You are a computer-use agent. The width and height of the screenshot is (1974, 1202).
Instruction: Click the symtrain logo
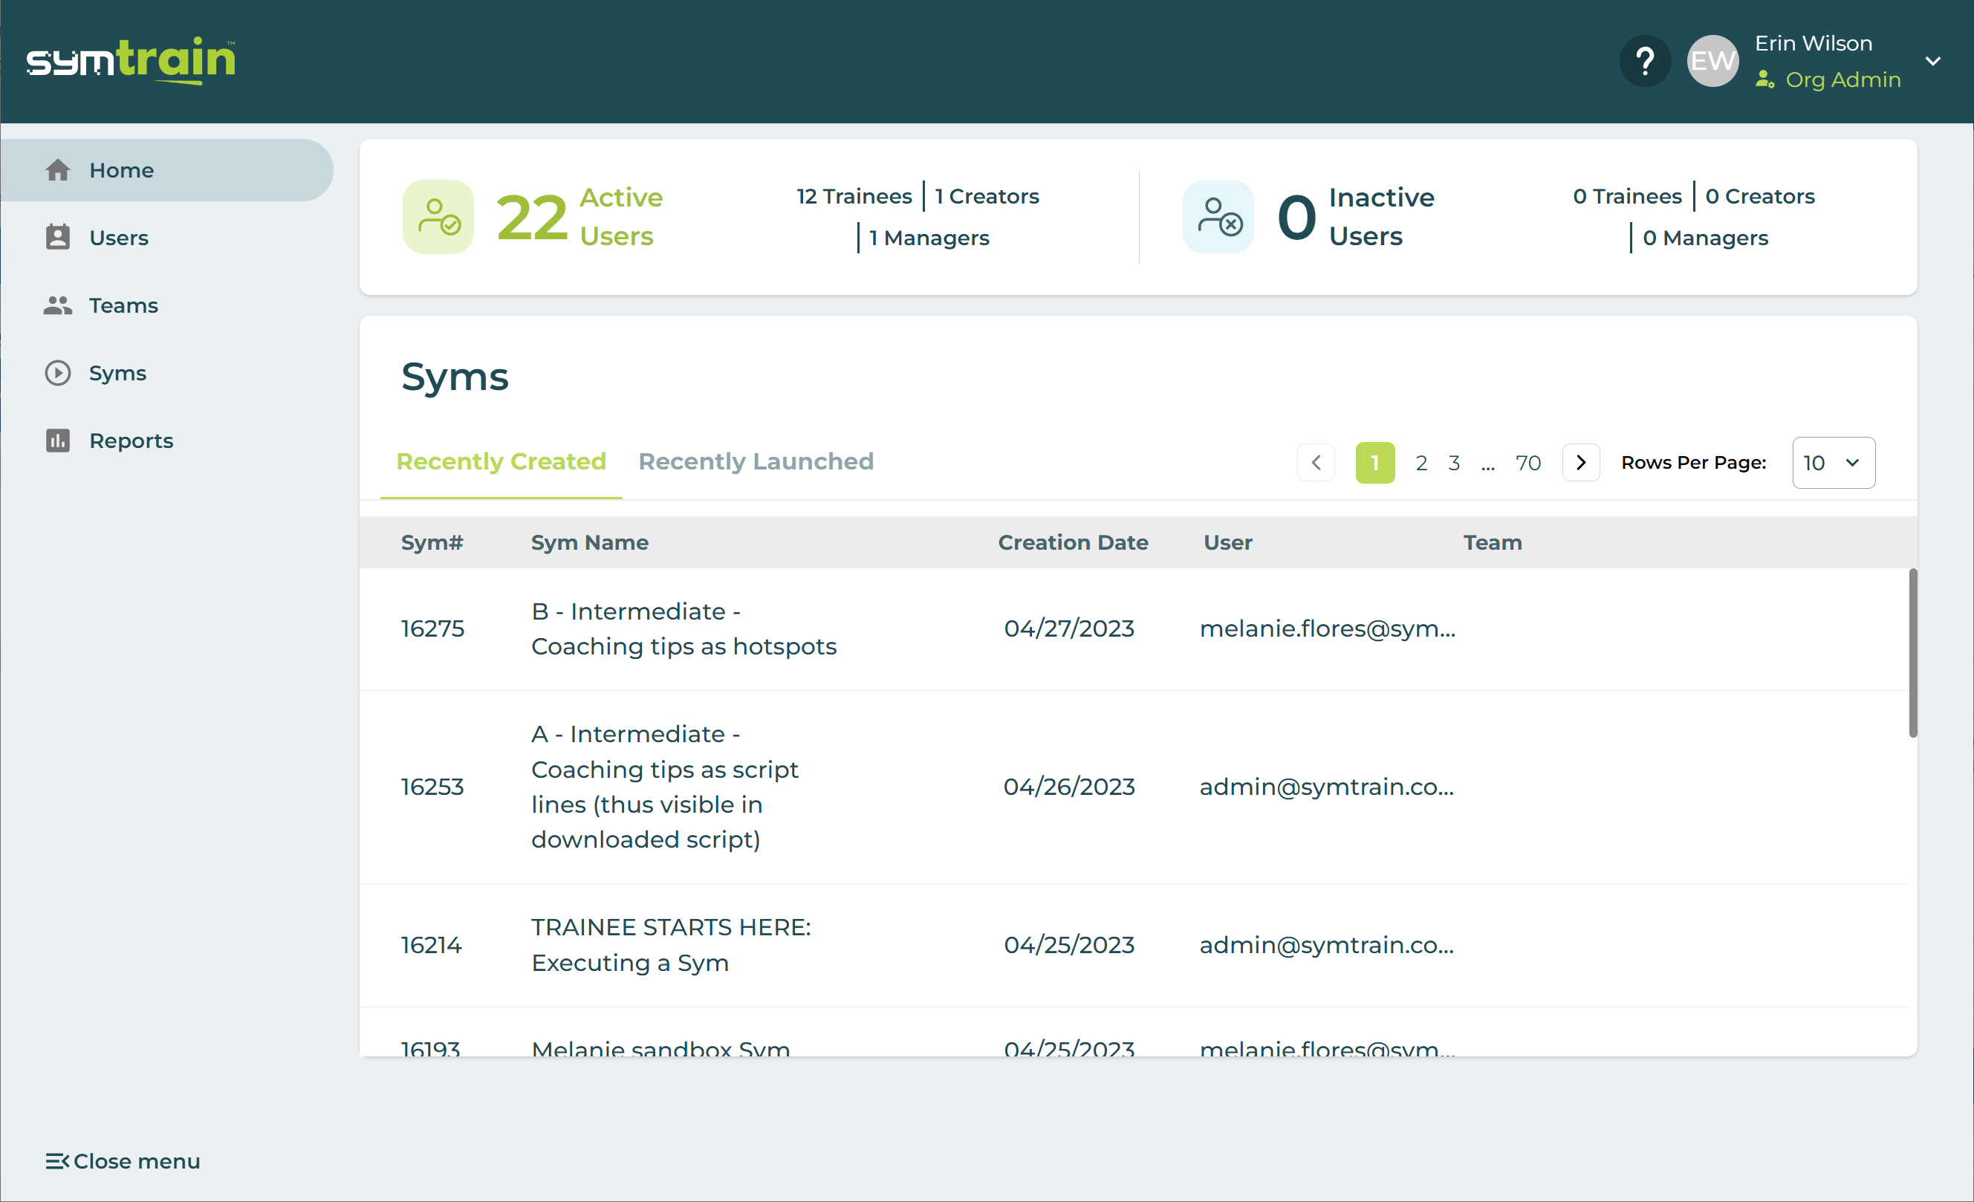[x=132, y=59]
